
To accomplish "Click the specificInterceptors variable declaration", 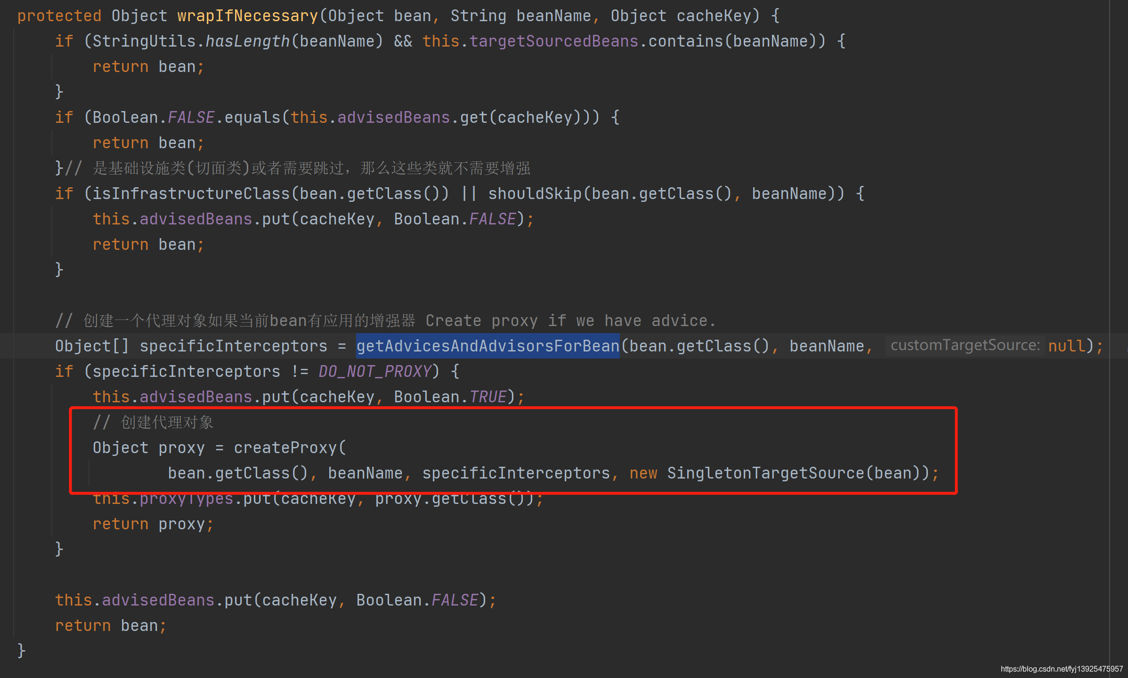I will (x=234, y=346).
